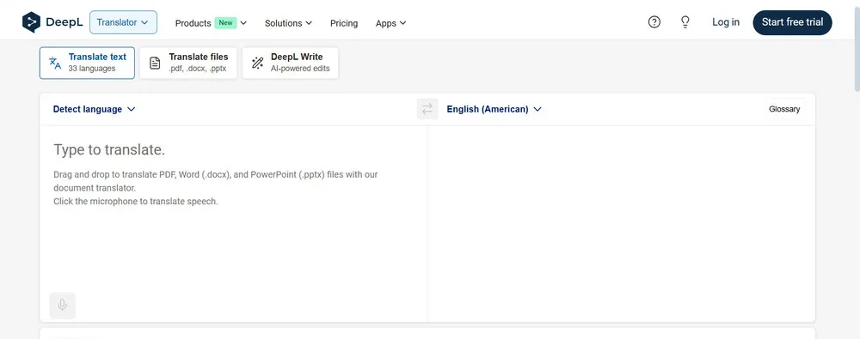Go to the Pricing page

point(344,23)
